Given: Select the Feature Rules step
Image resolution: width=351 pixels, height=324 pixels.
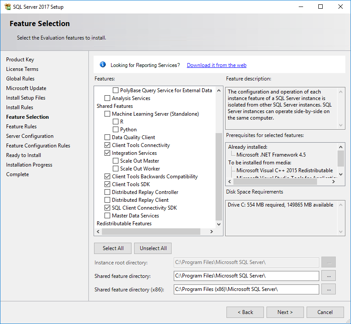Looking at the screenshot, I should (21, 127).
